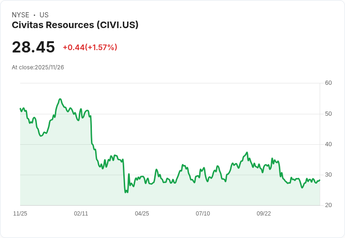Click the 09/22 x-axis date label
The height and width of the screenshot is (238, 345).
click(x=264, y=213)
